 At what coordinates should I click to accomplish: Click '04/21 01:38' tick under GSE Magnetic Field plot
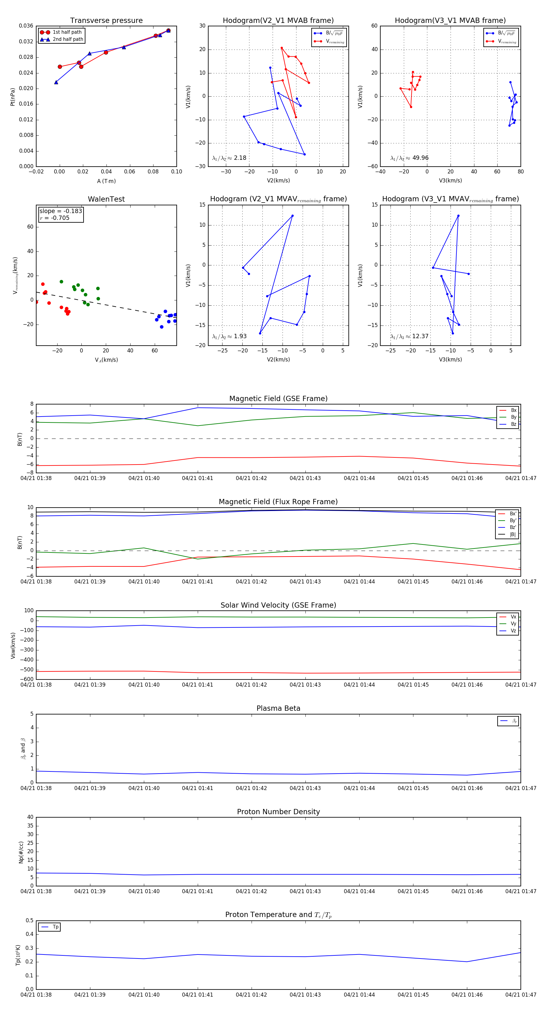click(x=36, y=478)
